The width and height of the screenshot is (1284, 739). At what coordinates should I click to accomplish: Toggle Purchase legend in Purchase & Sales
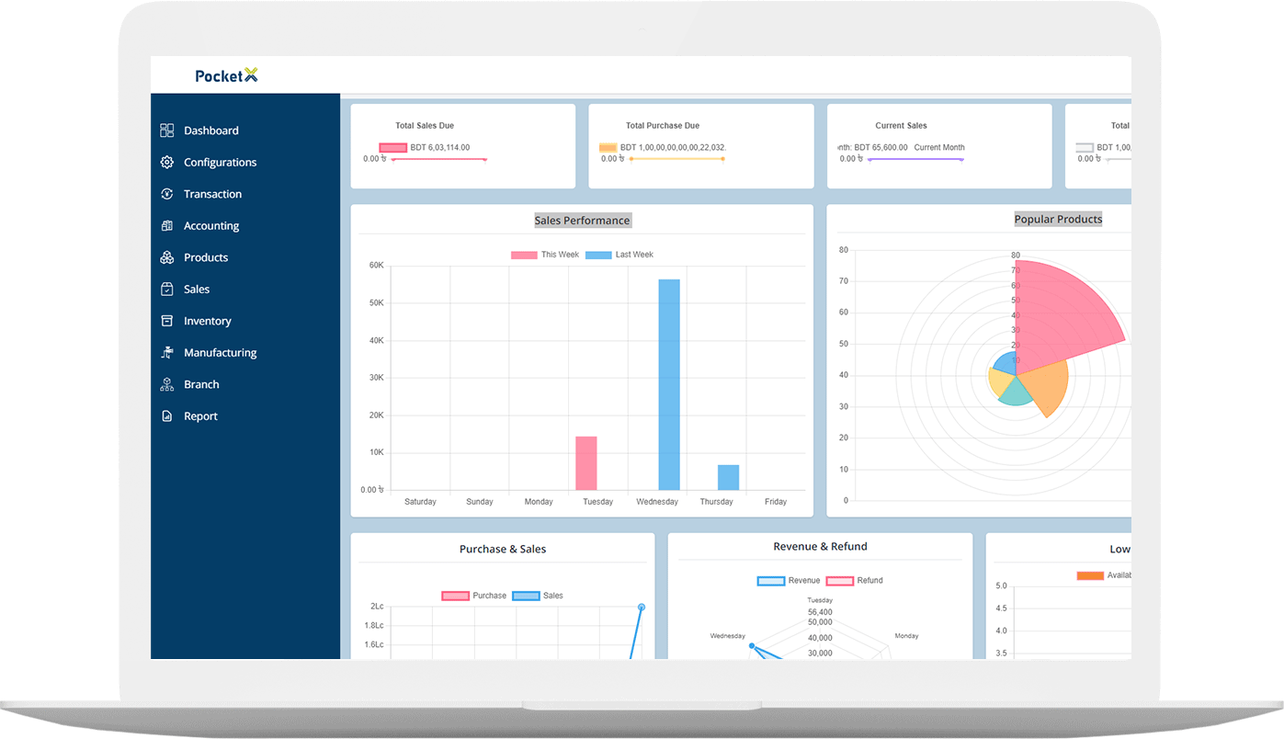click(x=474, y=596)
